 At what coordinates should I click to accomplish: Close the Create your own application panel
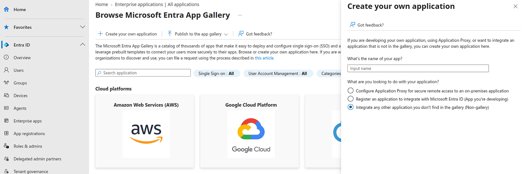click(x=515, y=6)
